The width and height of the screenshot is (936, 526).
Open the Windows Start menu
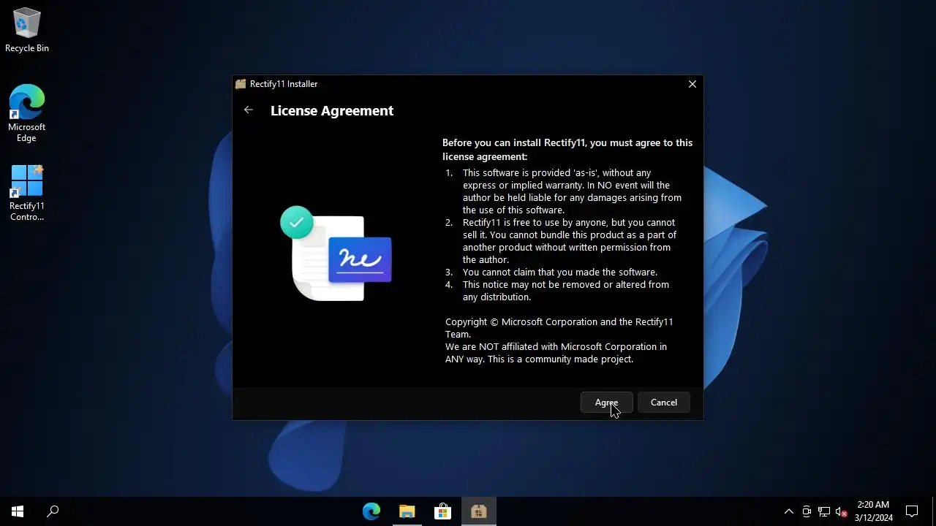pyautogui.click(x=18, y=511)
